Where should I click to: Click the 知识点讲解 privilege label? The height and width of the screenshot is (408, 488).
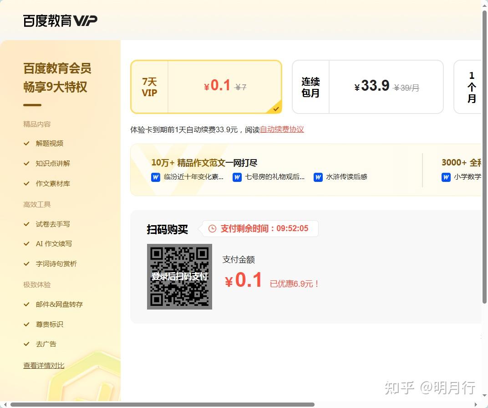(x=53, y=163)
